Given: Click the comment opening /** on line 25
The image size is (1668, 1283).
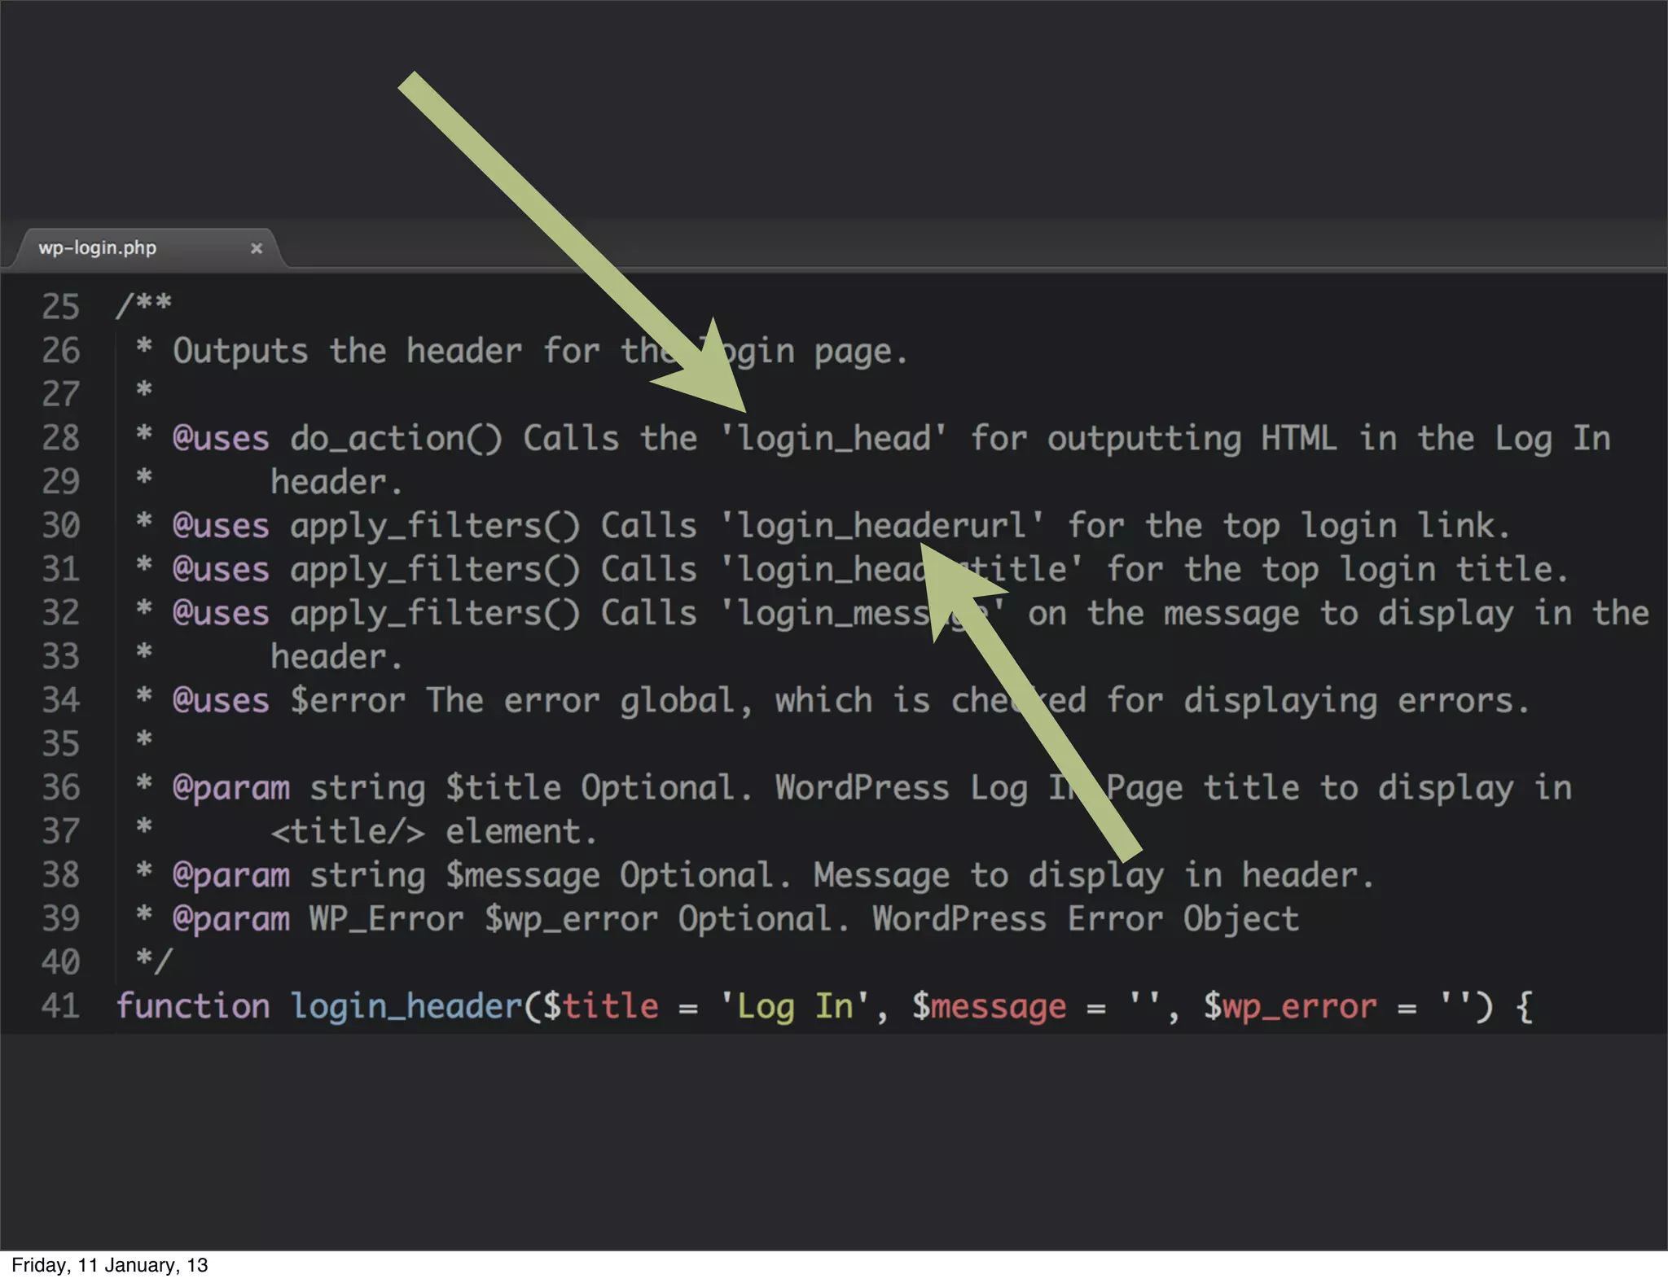Looking at the screenshot, I should (143, 305).
